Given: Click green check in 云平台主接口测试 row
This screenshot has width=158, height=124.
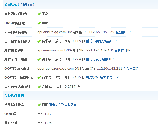Looking at the screenshot, I should click(39, 41).
